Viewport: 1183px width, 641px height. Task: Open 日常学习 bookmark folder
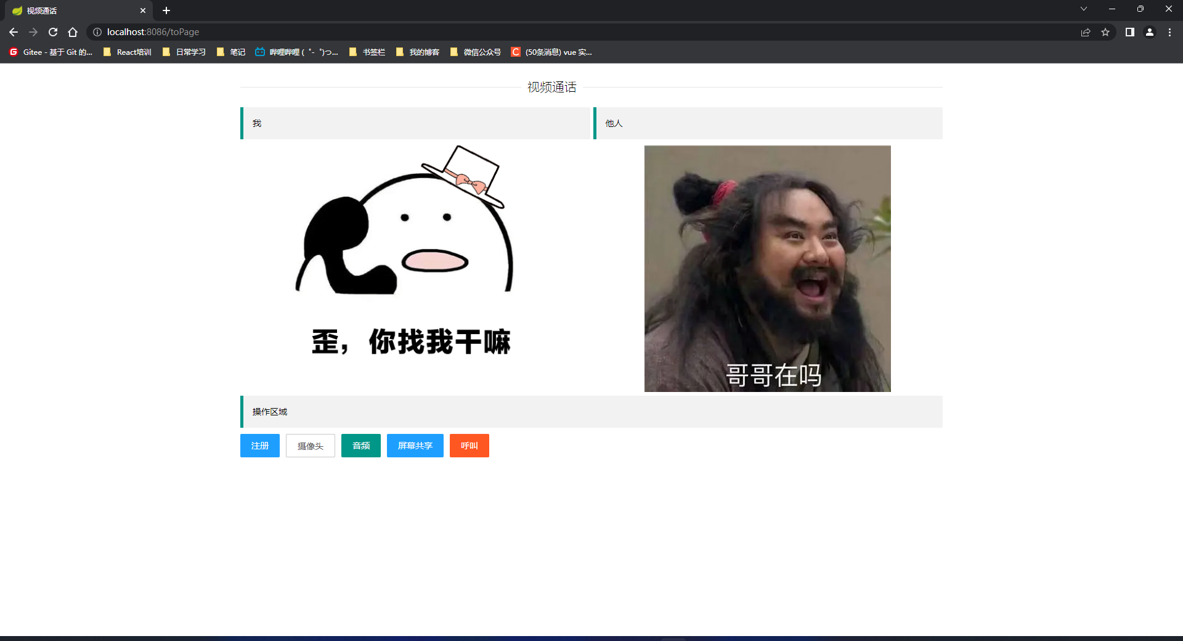point(184,52)
